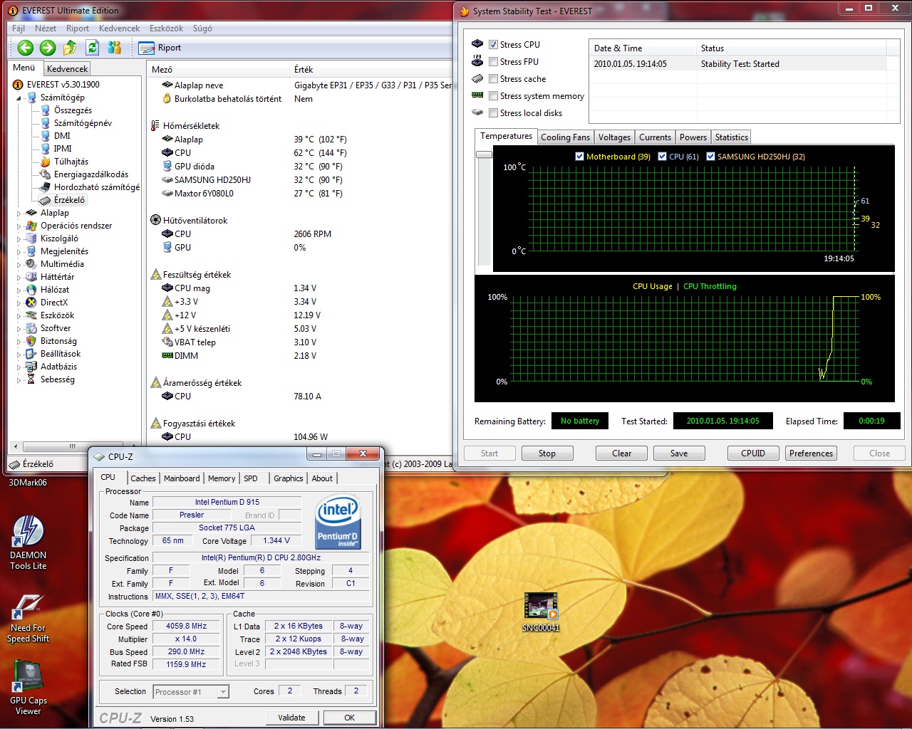Click the Érték column header

click(370, 70)
